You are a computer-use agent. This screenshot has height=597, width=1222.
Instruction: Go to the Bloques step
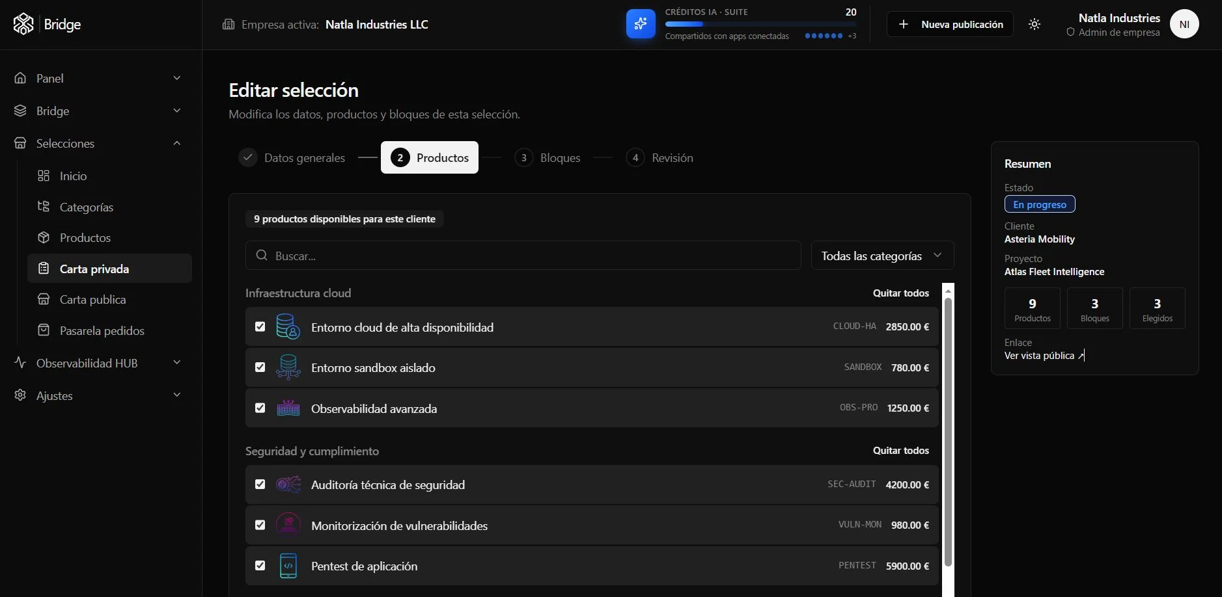(x=548, y=157)
